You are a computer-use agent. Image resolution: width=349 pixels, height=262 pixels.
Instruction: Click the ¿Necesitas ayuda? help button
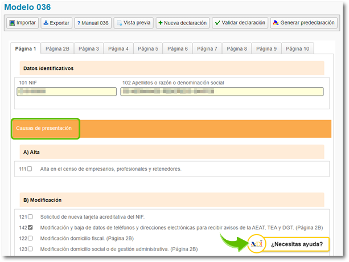[x=297, y=245]
